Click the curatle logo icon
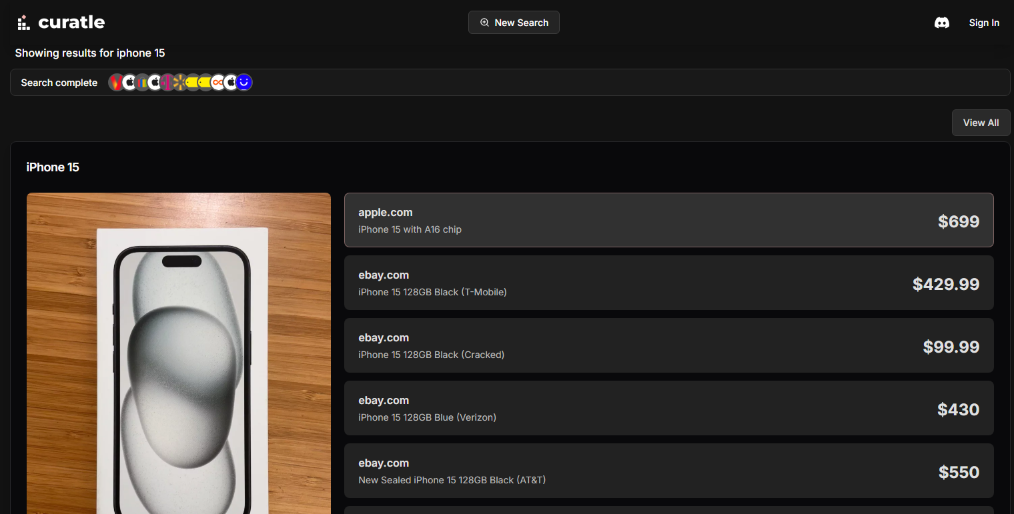 [x=23, y=23]
